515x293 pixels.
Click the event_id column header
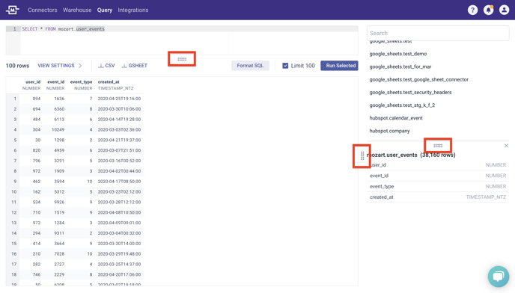56,81
